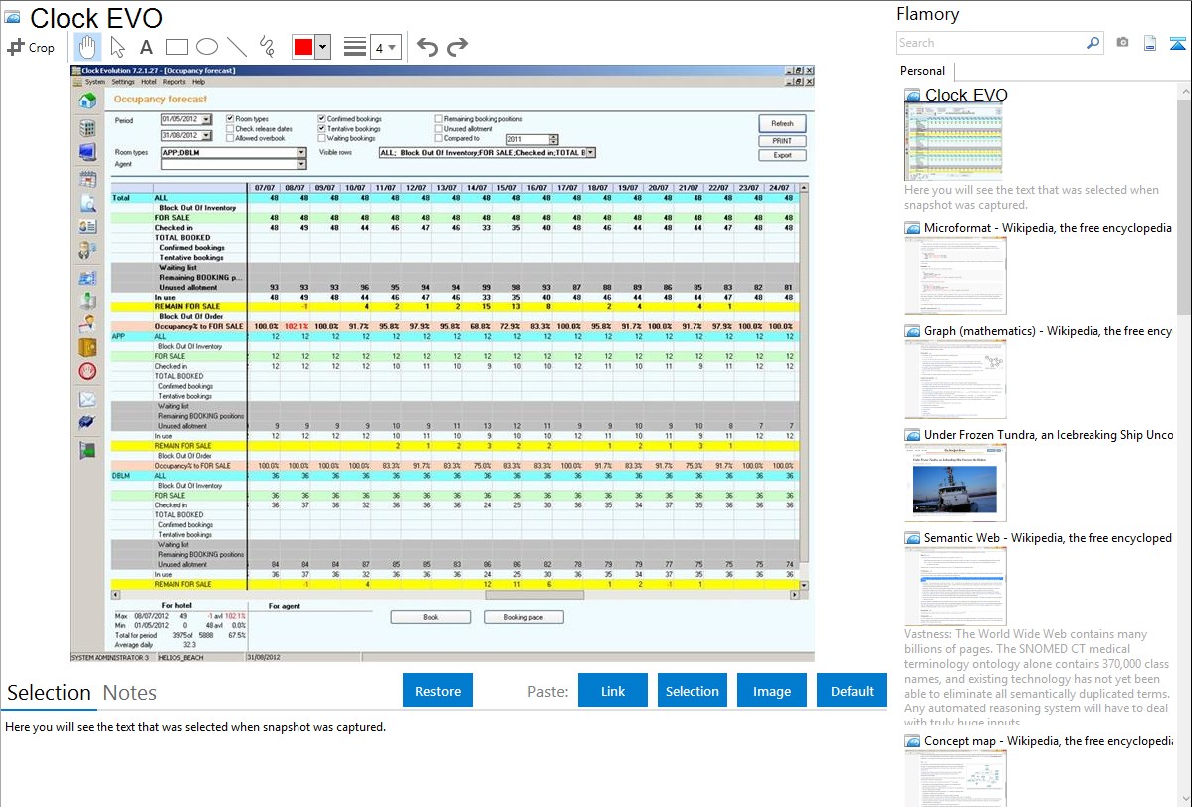Select the rectangle drawing tool
The width and height of the screenshot is (1192, 807).
177,47
